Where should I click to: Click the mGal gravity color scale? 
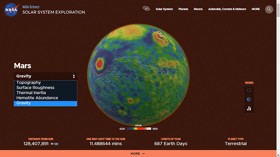click(x=139, y=129)
